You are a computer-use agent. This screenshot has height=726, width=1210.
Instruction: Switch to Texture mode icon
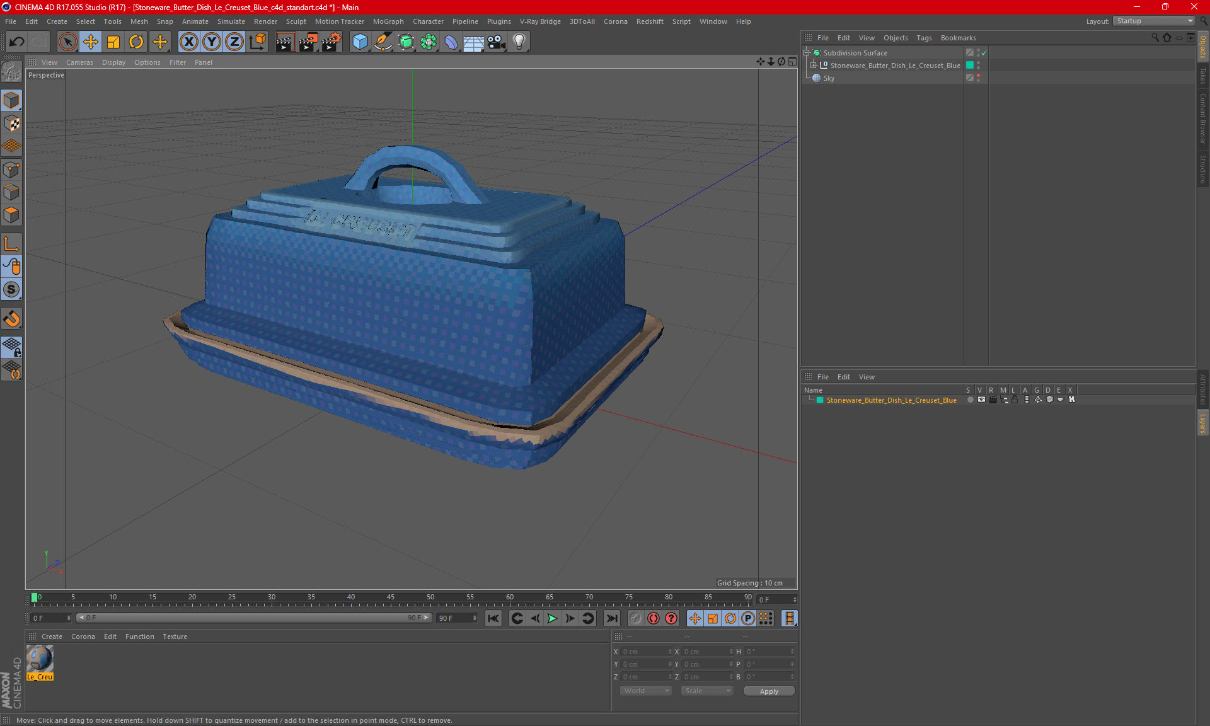11,124
